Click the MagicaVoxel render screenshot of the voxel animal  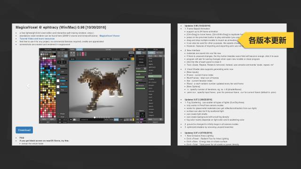coord(102,85)
